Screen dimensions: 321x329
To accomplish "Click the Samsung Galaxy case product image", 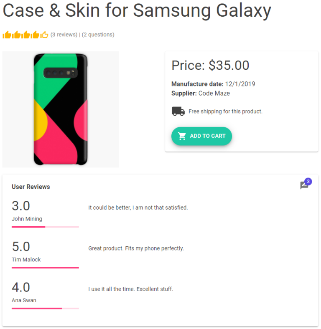I will (x=61, y=109).
